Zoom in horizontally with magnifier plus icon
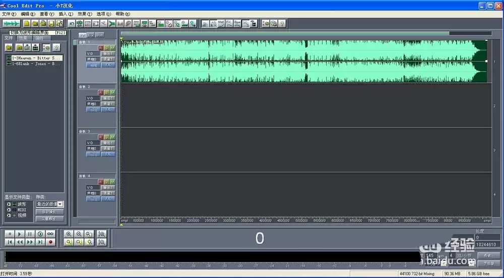 click(69, 234)
